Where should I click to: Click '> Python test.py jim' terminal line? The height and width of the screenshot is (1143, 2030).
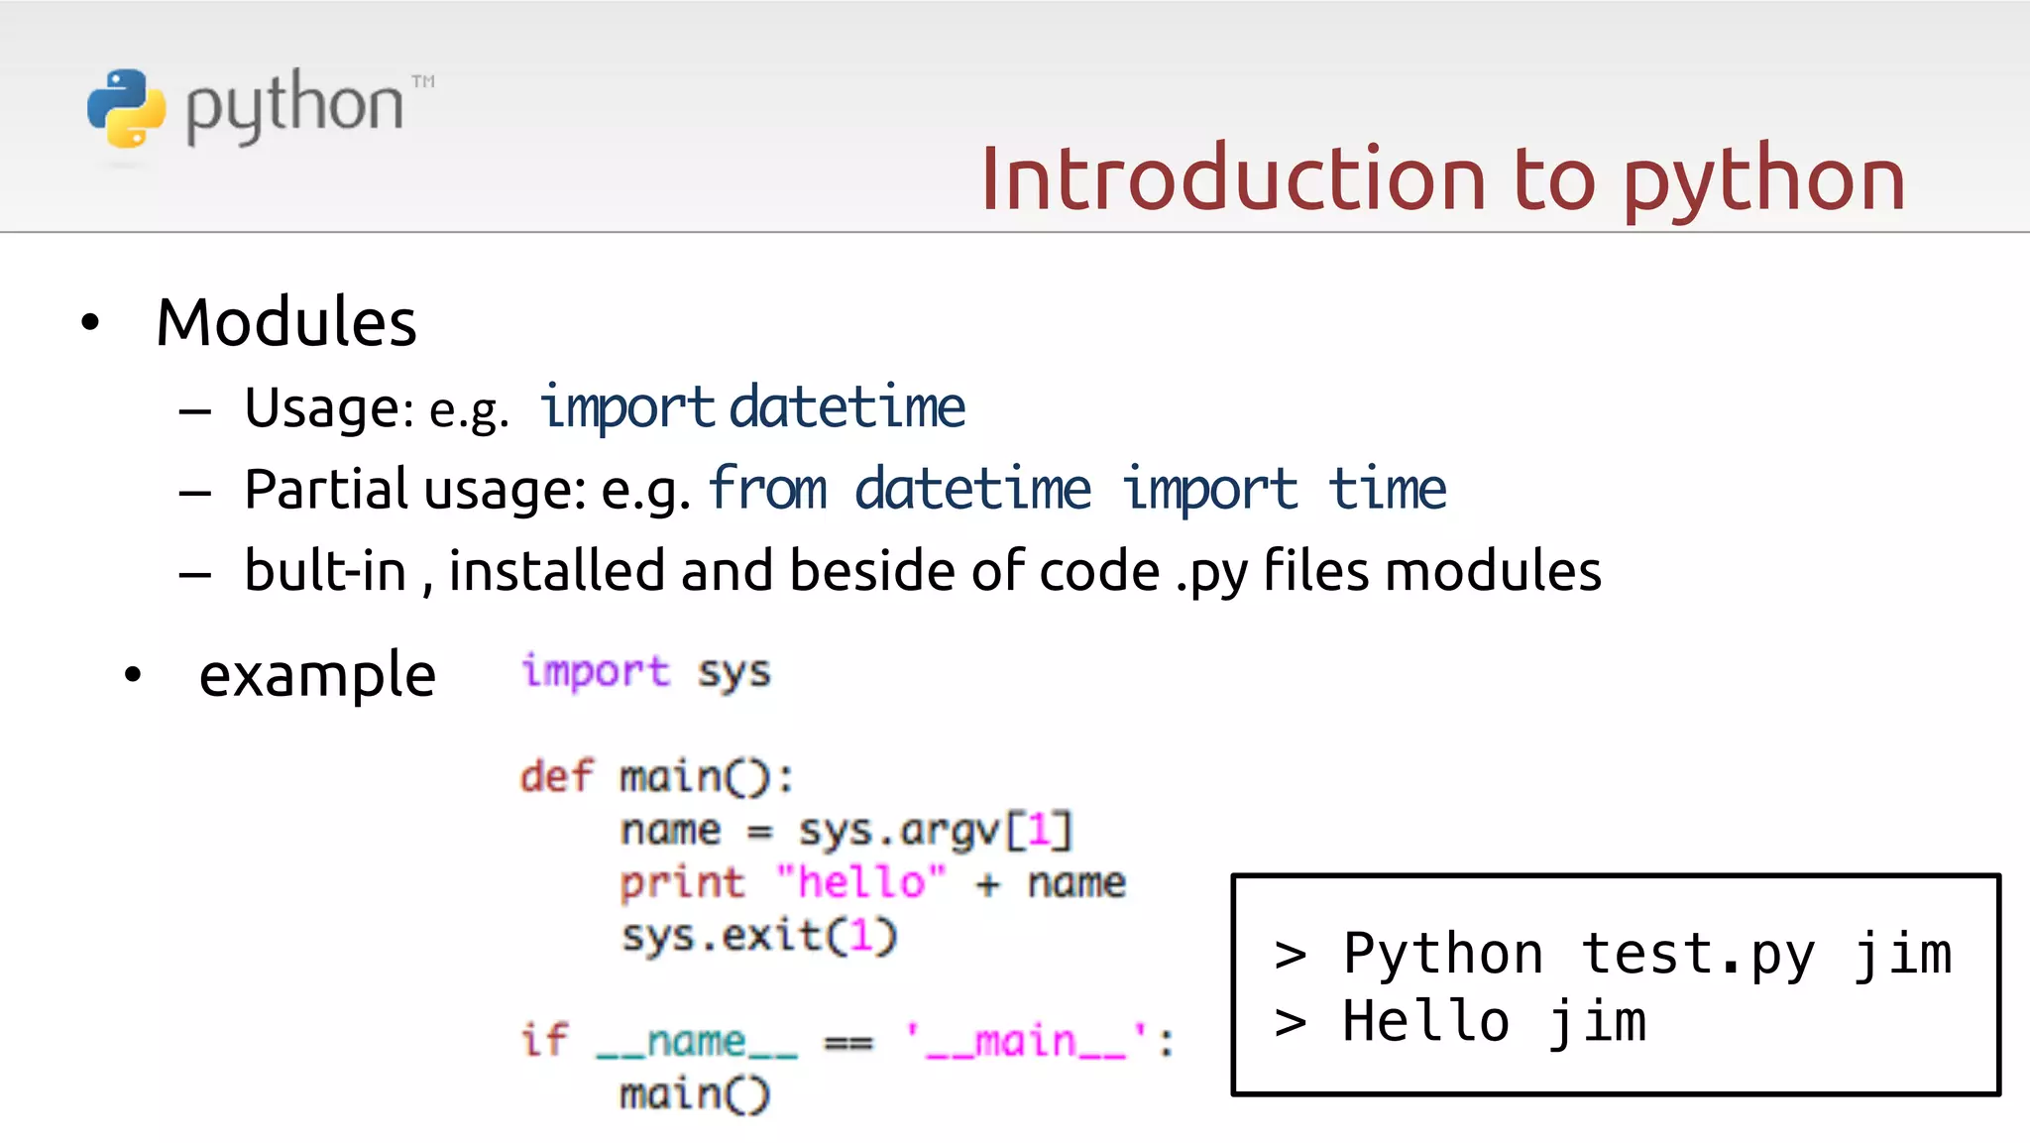(1614, 955)
